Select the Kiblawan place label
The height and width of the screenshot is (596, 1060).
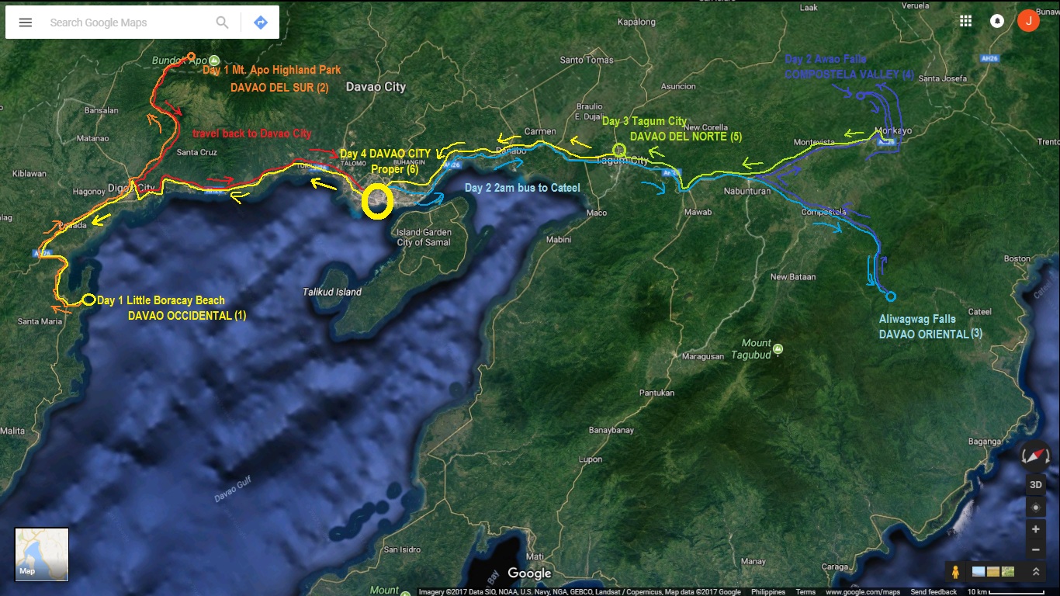[x=30, y=175]
